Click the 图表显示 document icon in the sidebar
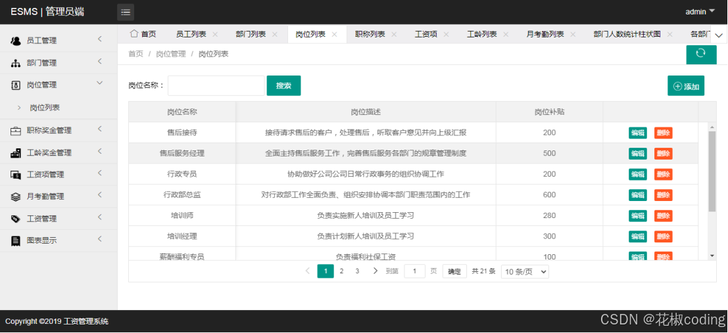 (16, 240)
